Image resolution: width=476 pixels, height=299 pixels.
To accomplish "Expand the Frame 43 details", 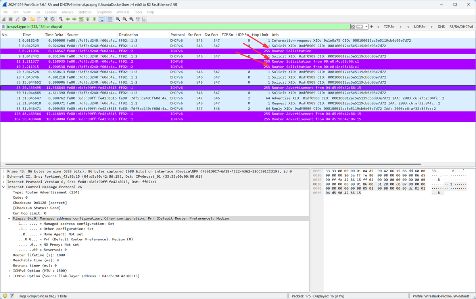I will point(4,171).
